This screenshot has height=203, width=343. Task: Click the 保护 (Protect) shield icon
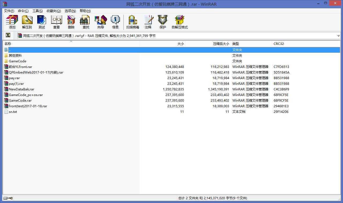pyautogui.click(x=163, y=22)
